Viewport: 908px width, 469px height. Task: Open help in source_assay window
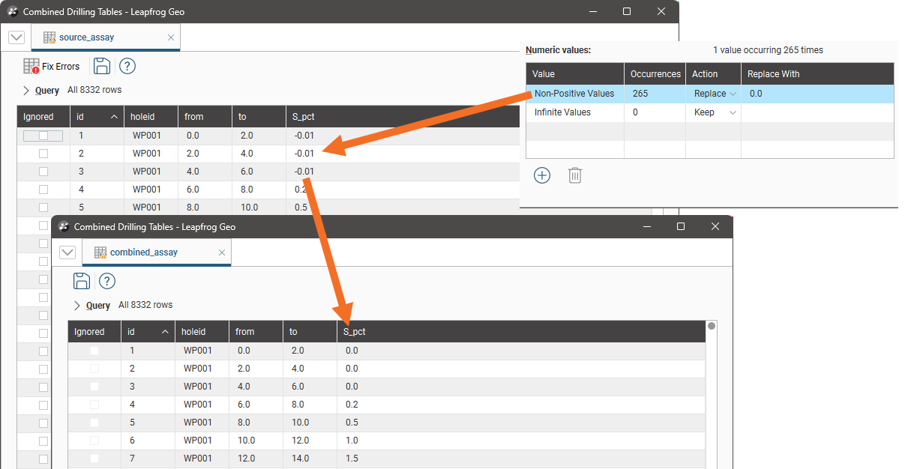[x=127, y=66]
